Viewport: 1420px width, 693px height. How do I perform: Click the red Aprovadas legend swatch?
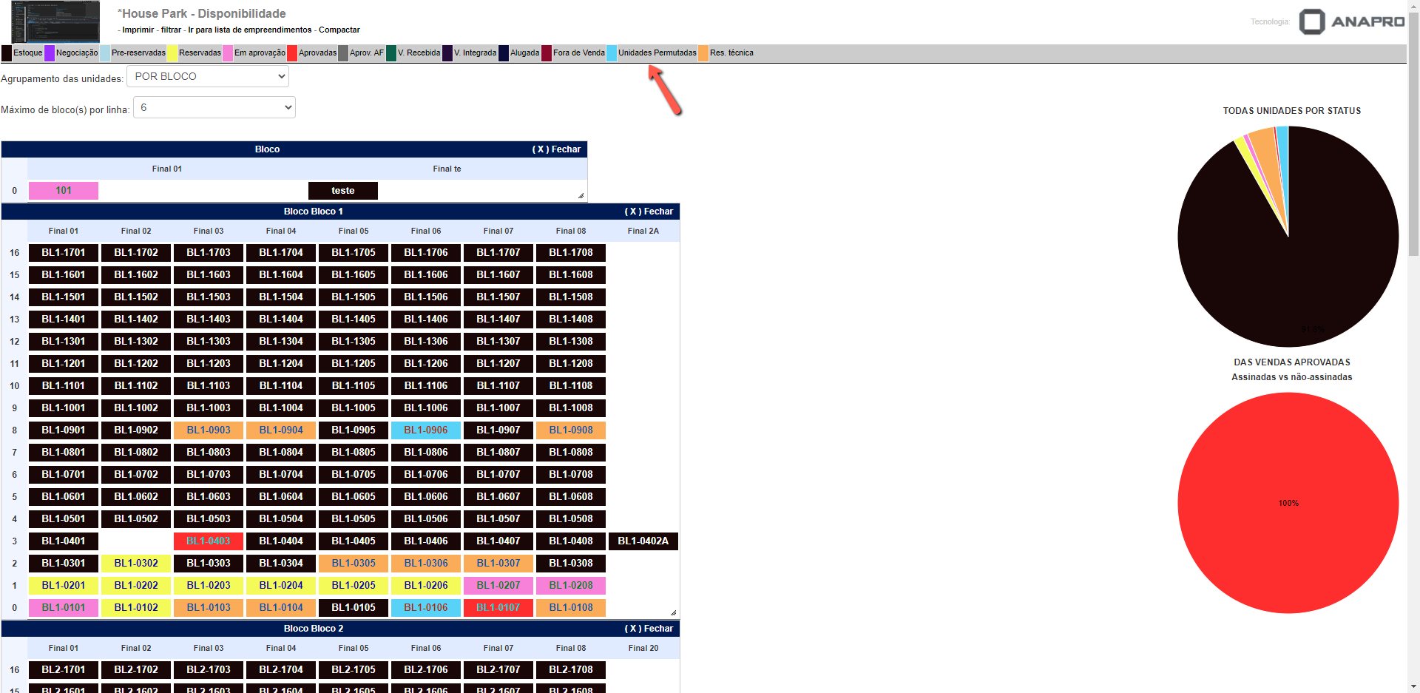(x=292, y=53)
